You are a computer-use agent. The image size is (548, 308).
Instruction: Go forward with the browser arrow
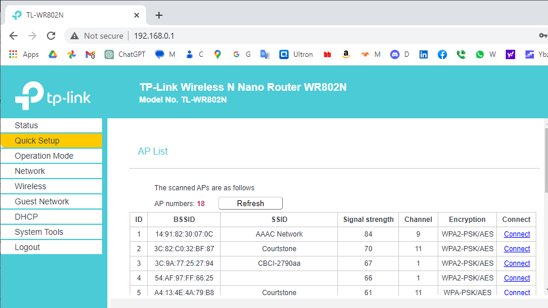[x=32, y=36]
